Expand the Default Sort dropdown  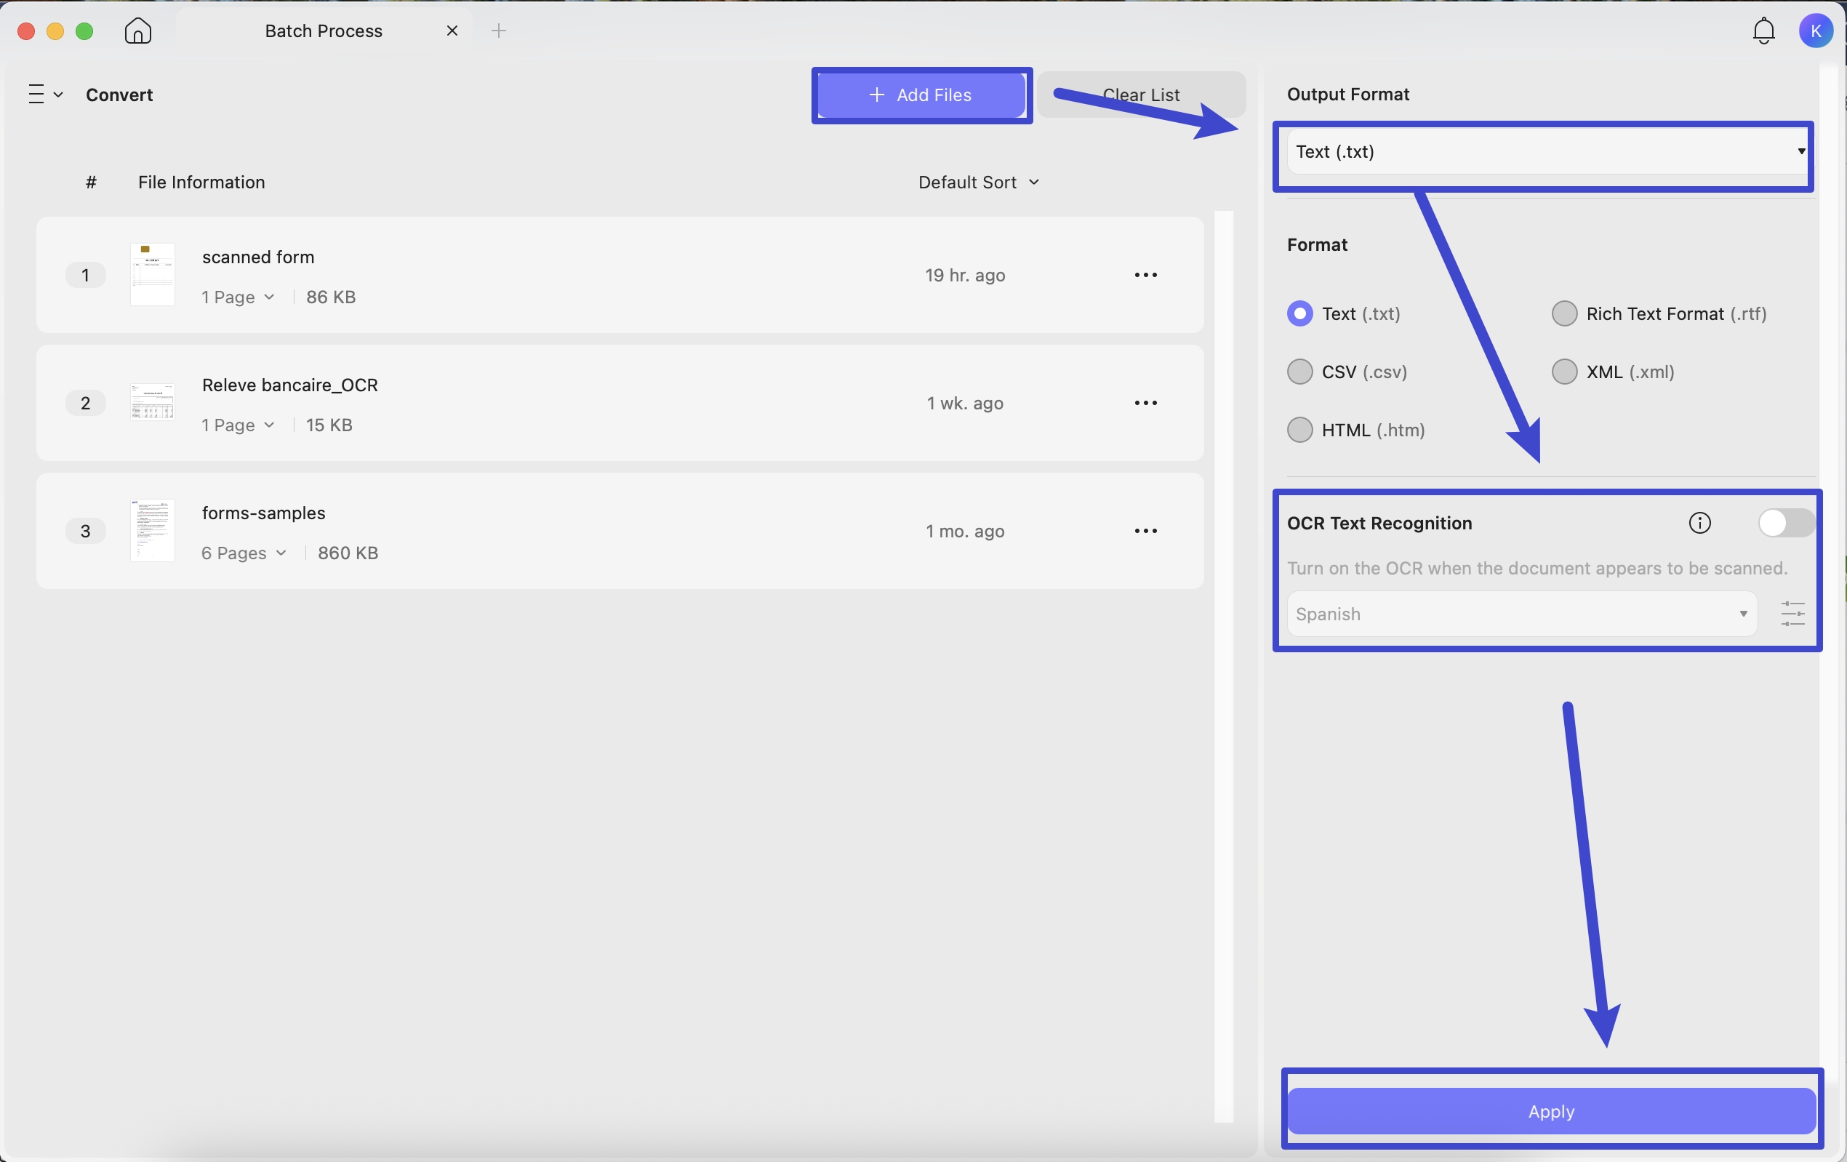coord(979,183)
